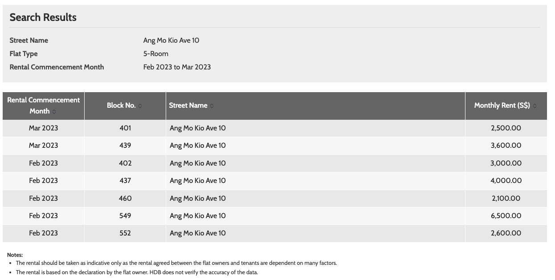
Task: Click the Block No. sort arrows
Action: tap(140, 106)
